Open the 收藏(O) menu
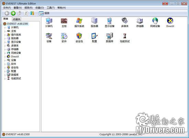This screenshot has width=189, height=138. pos(40,8)
